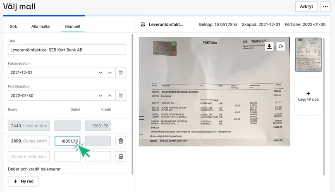This screenshot has width=335, height=192.
Task: Click the thumbnail panel scrollbar
Action: 324,107
